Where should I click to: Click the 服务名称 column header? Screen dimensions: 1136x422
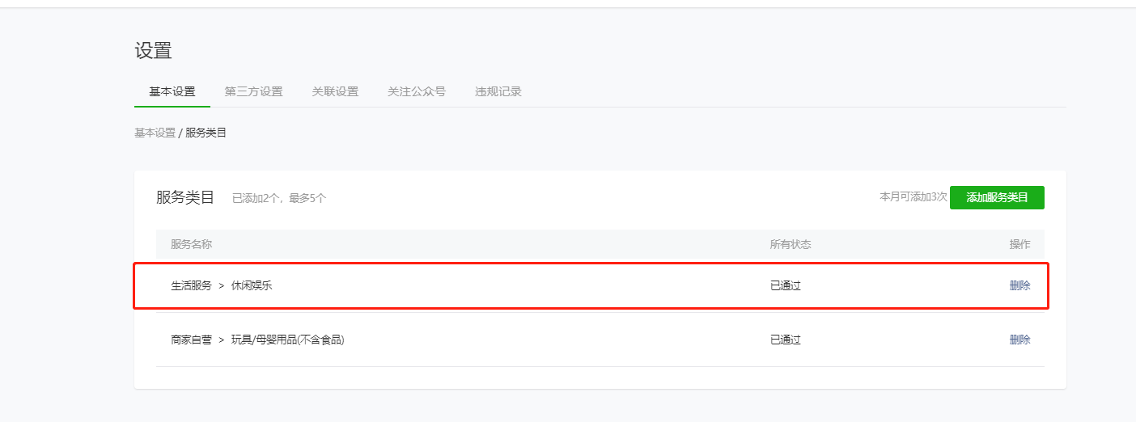tap(191, 244)
